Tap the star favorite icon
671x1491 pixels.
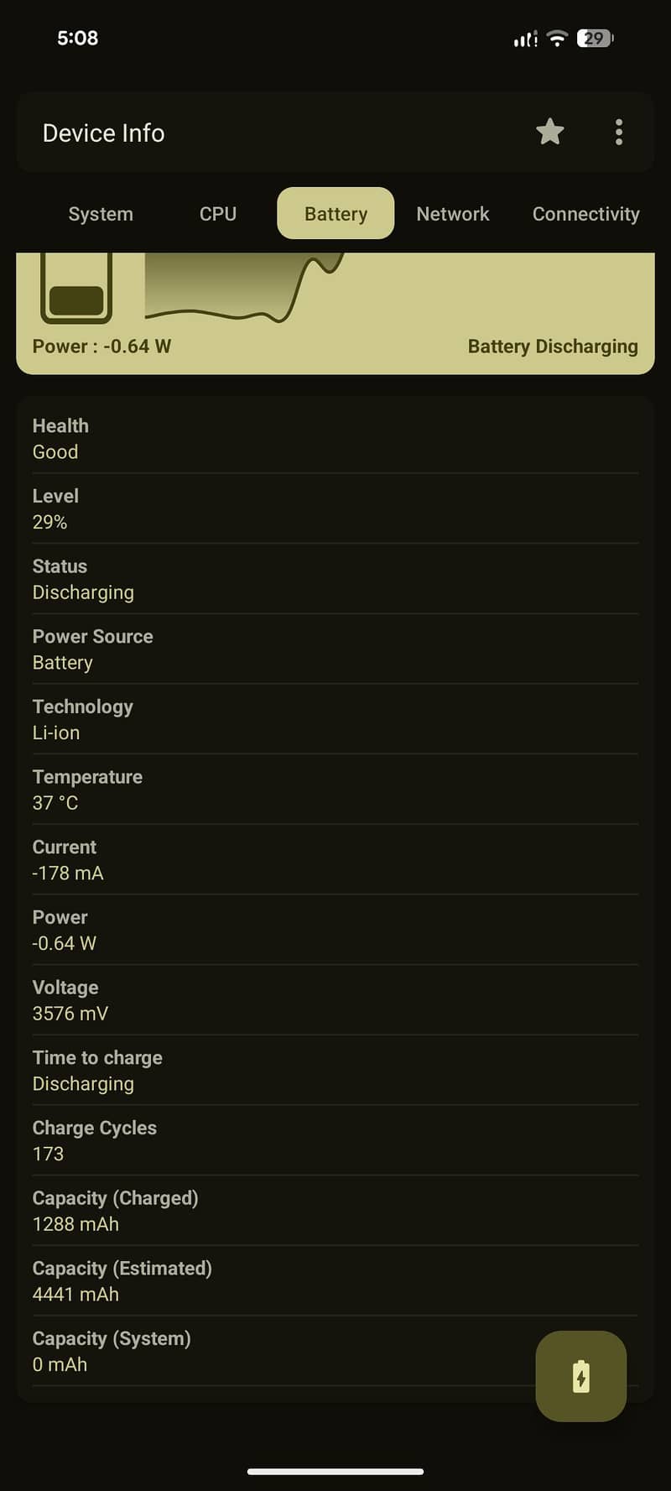550,132
